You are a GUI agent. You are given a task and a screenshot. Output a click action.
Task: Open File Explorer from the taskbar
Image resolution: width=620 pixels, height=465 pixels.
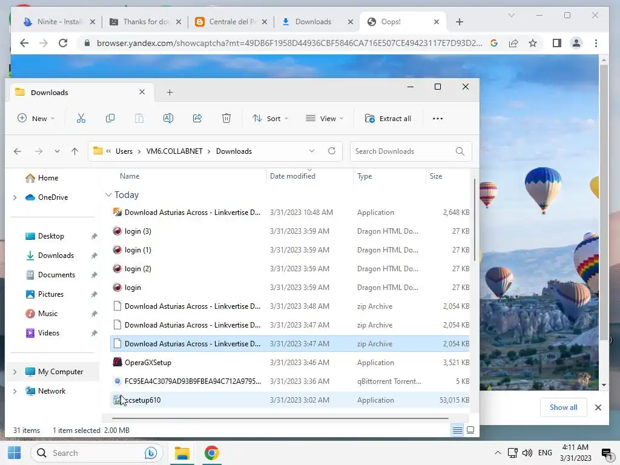tap(182, 453)
